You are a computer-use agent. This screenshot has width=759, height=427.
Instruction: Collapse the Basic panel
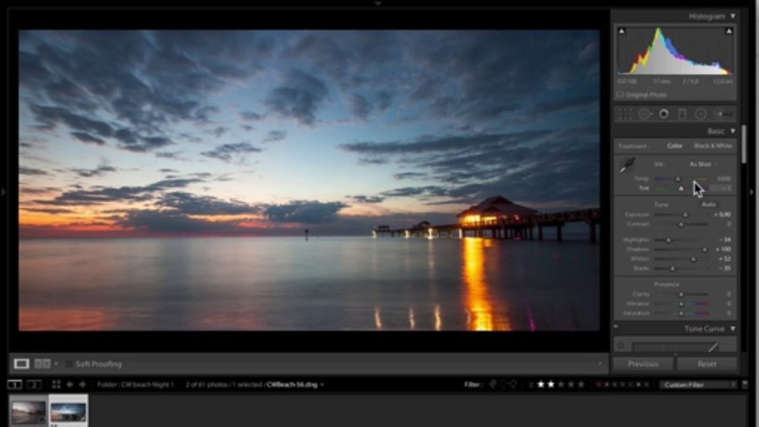733,130
